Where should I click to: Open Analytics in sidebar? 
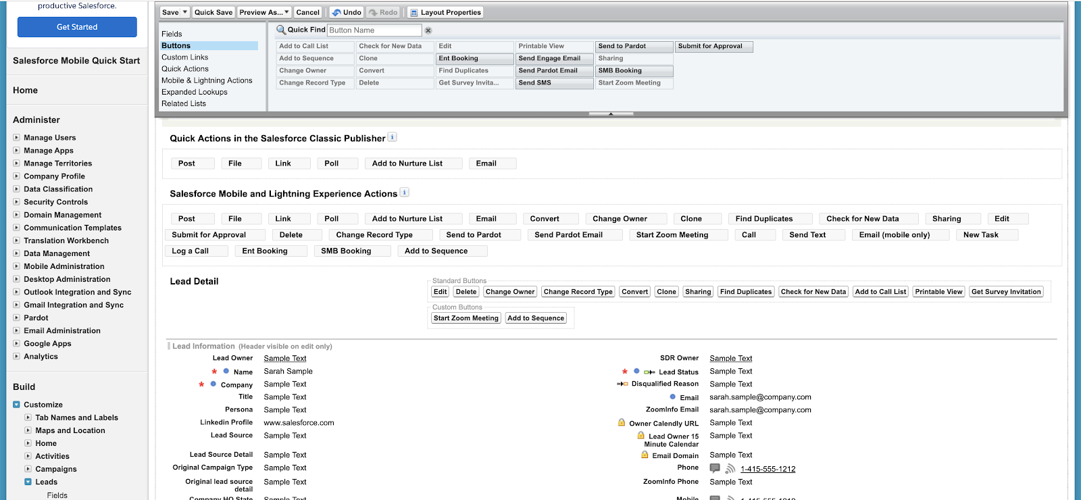click(41, 356)
